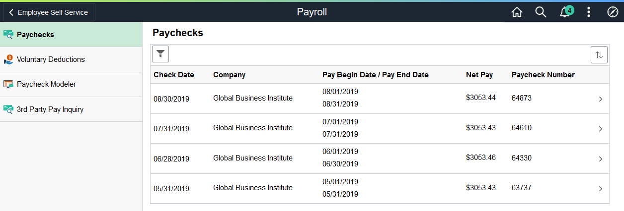The width and height of the screenshot is (624, 211).
Task: Click Global Business Institute in 08/30/2019 row
Action: click(253, 98)
